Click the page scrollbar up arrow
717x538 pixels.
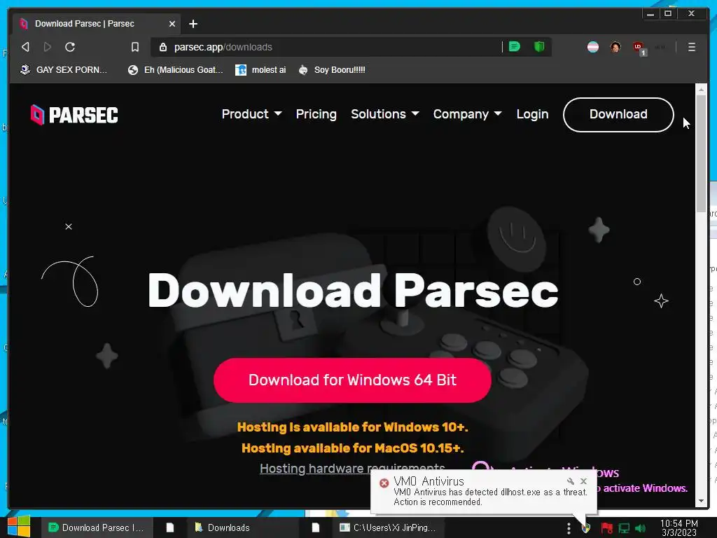pos(702,90)
